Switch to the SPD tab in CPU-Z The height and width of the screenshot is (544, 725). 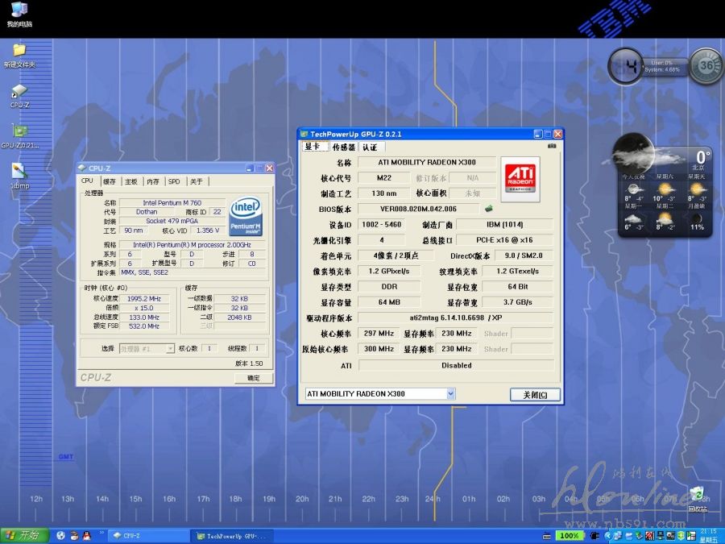tap(174, 181)
